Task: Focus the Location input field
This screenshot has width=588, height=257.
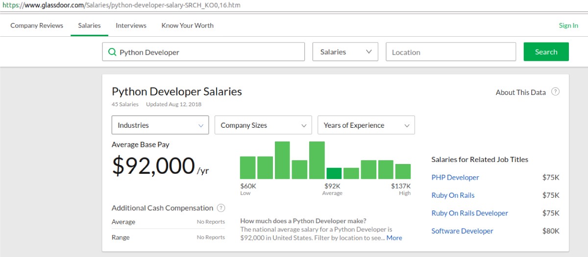Action: [x=451, y=52]
